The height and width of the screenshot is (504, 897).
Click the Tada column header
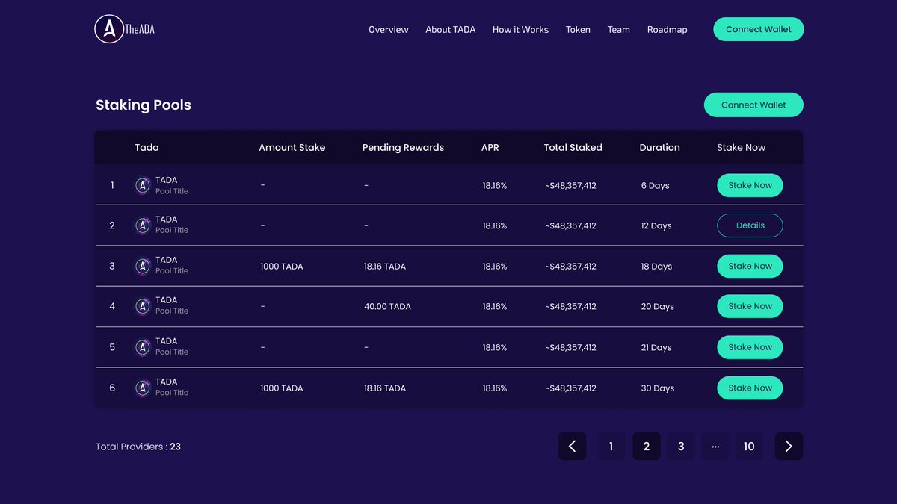tap(147, 148)
